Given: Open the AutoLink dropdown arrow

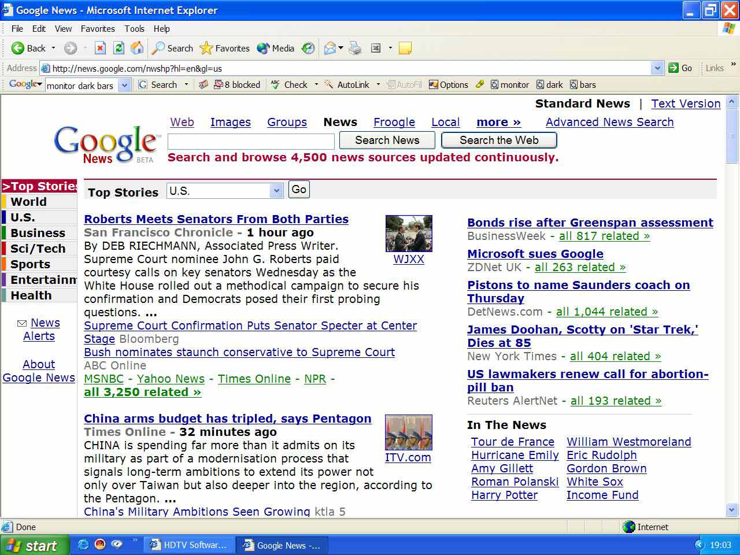Looking at the screenshot, I should (x=378, y=85).
